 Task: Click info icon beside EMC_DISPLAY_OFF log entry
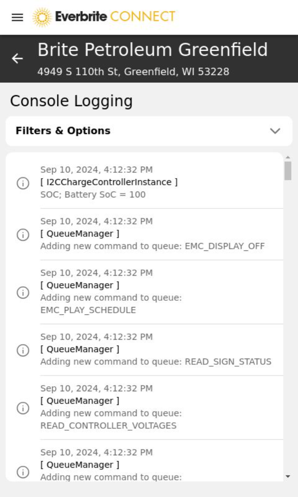pyautogui.click(x=23, y=234)
